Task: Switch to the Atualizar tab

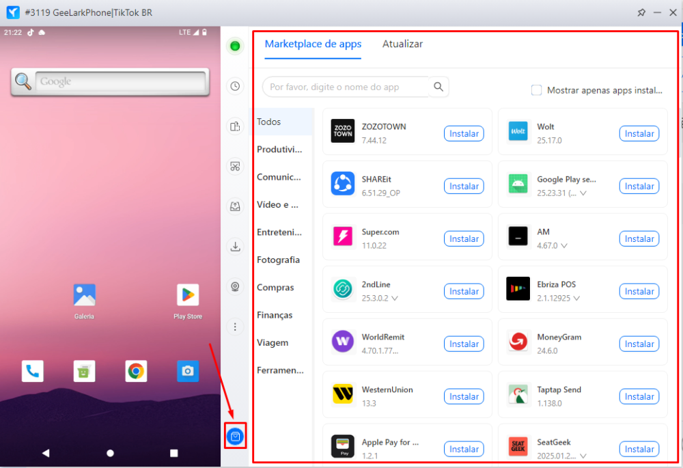Action: 402,44
